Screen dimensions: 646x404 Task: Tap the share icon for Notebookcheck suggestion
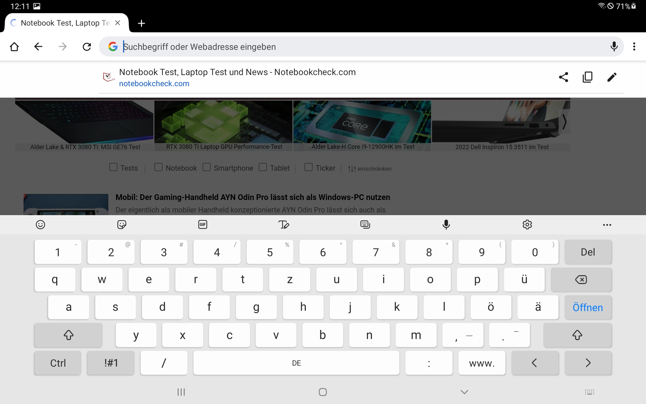(564, 77)
